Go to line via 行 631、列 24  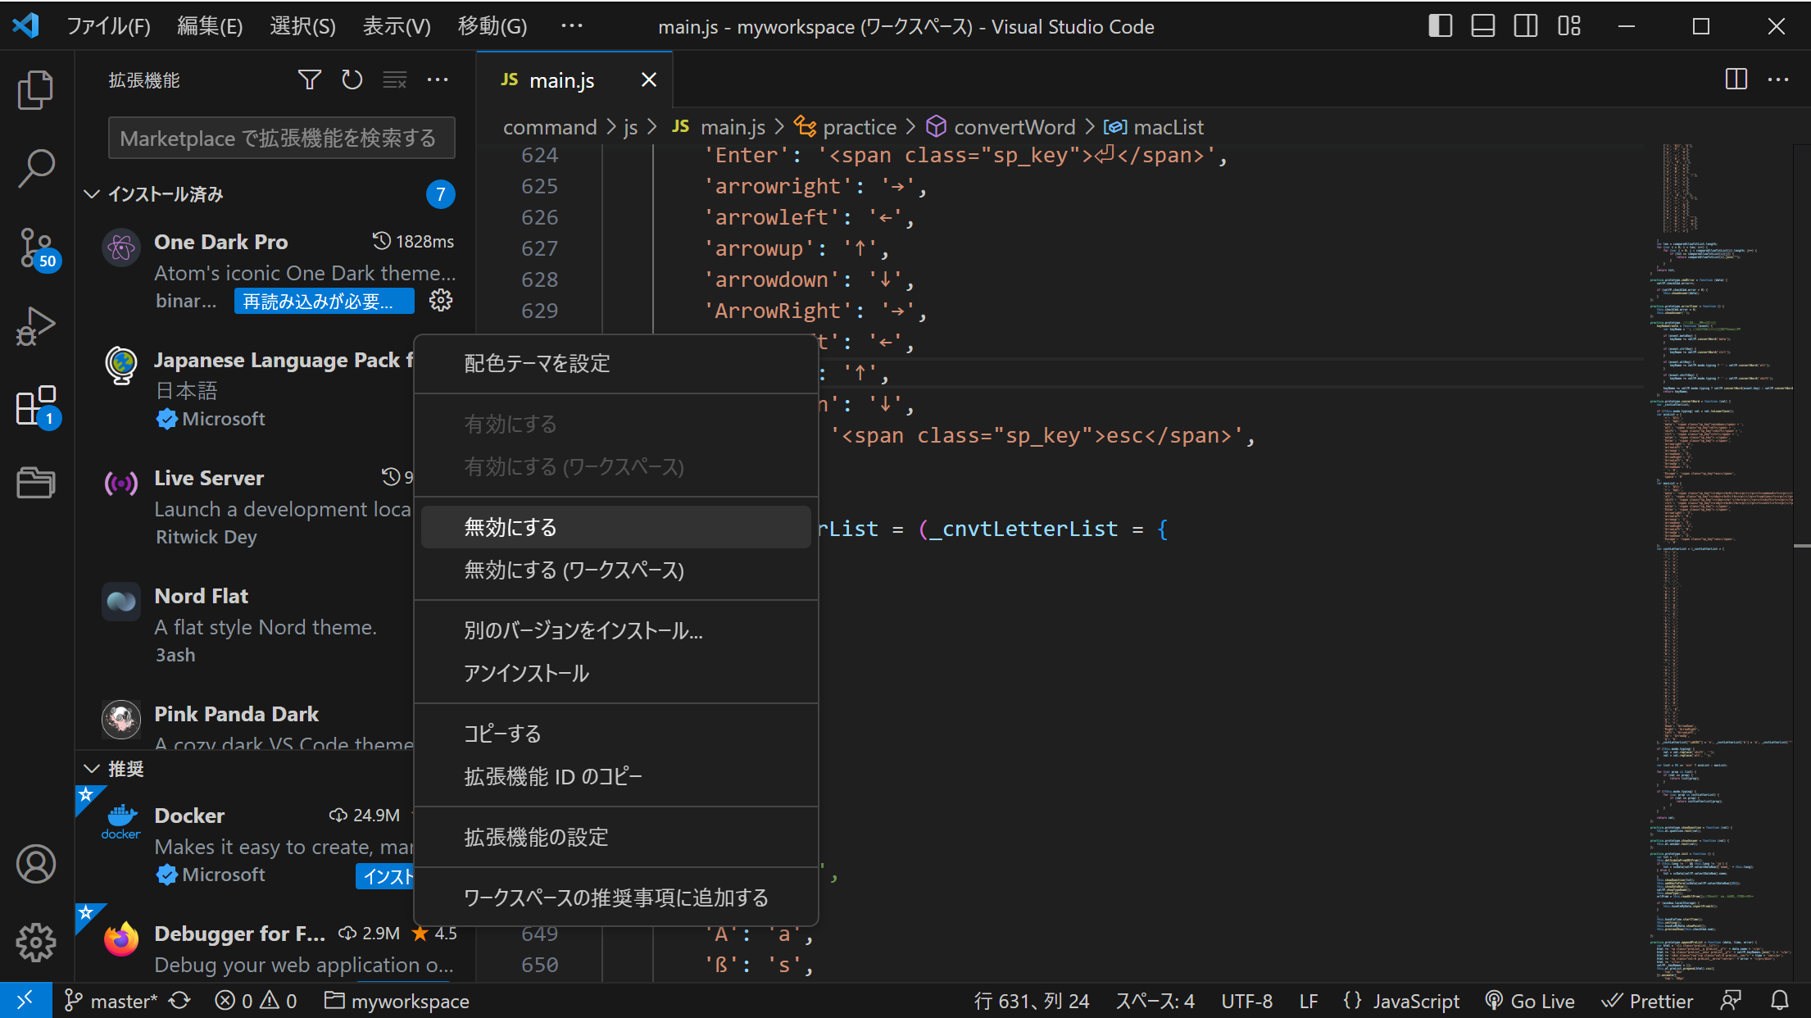[x=1032, y=1001]
